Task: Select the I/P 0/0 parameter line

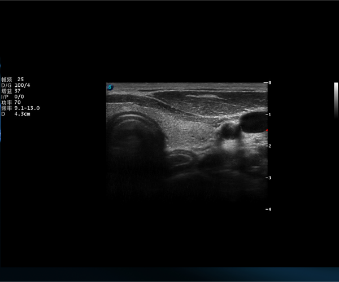Action: click(12, 96)
